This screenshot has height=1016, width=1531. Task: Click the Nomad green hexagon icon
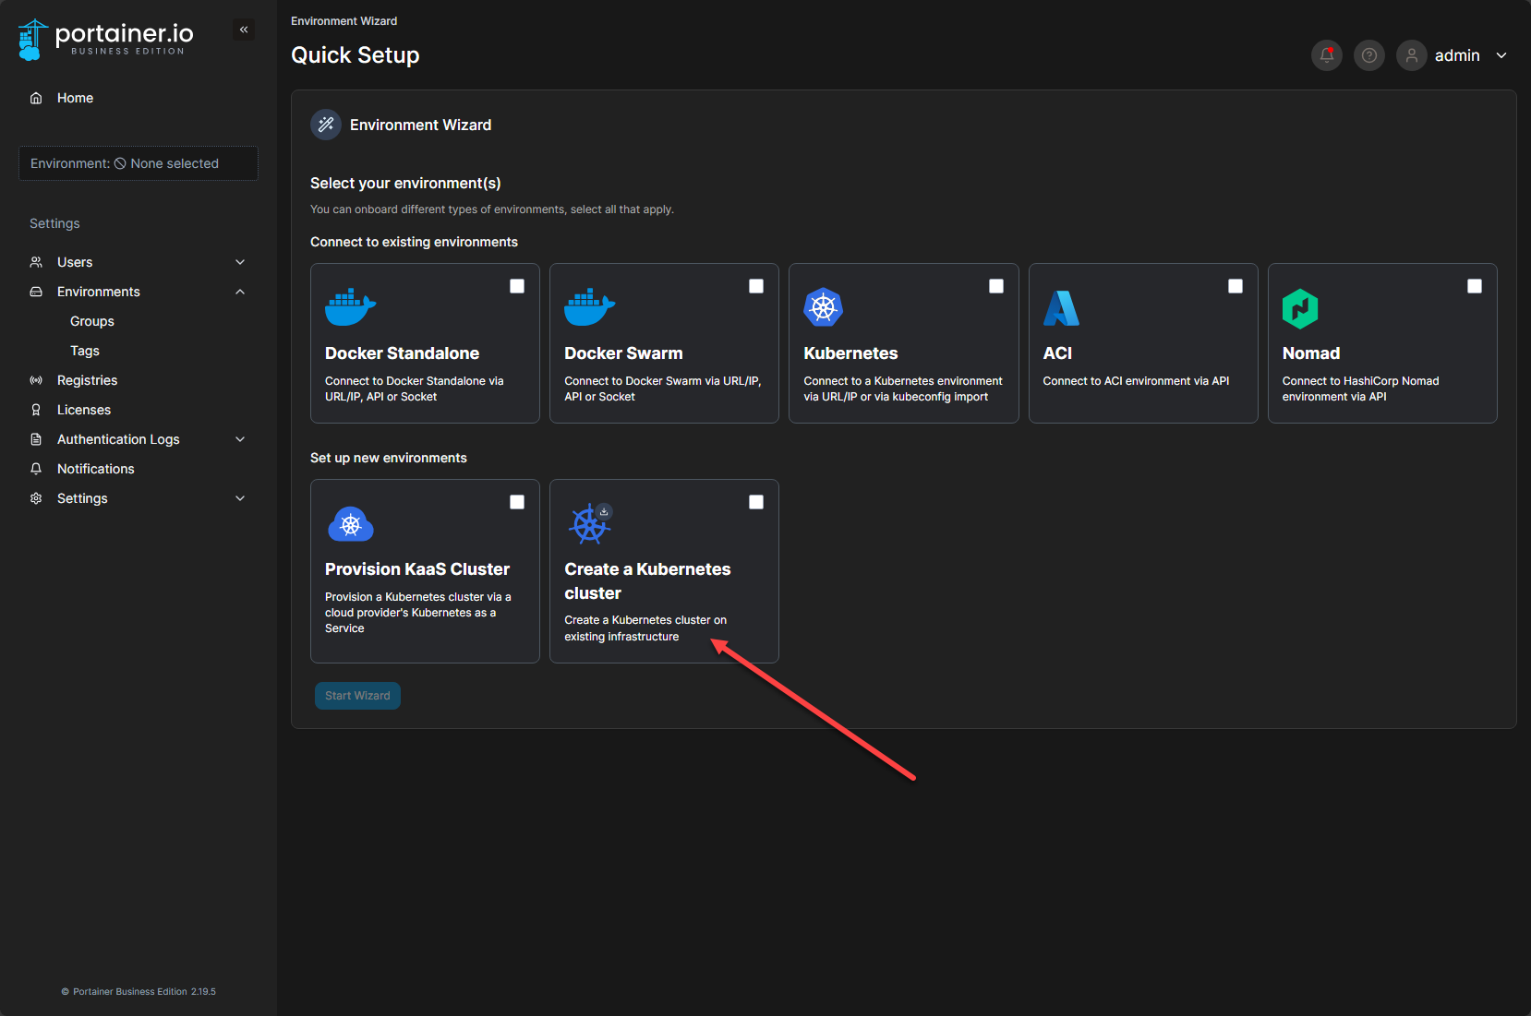coord(1300,308)
